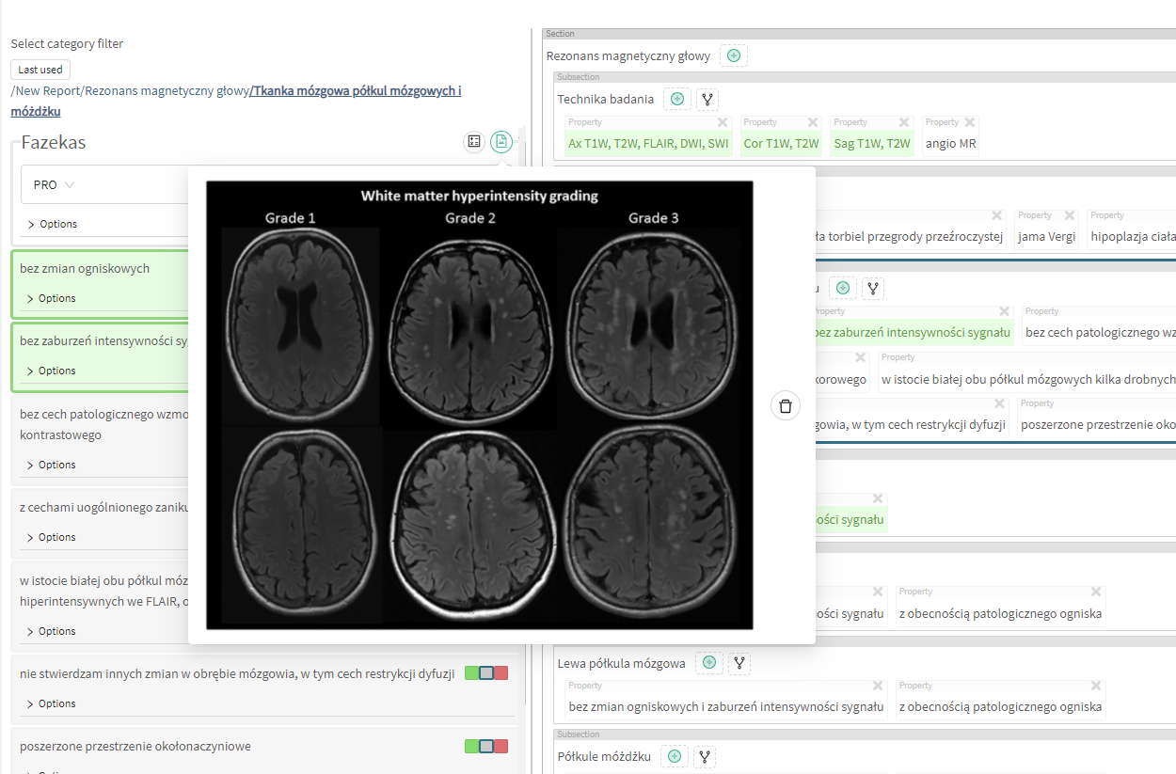Click the 'Sag T1W, T2W' property value

872,144
